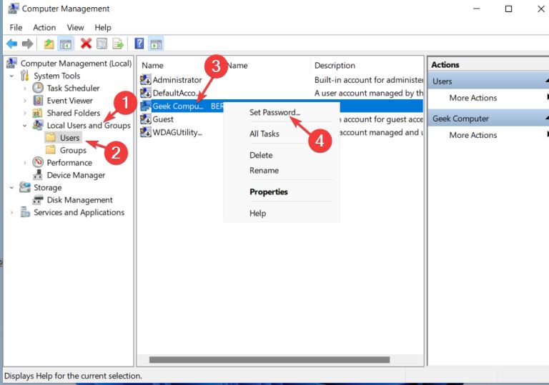Image resolution: width=549 pixels, height=385 pixels.
Task: Click the Built-in account for administering description
Action: [x=369, y=80]
